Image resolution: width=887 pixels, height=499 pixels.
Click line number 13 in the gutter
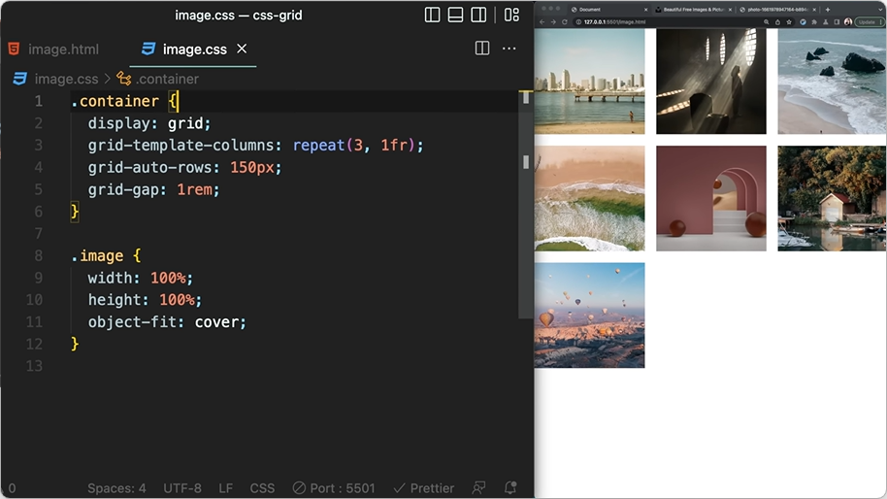pos(34,366)
